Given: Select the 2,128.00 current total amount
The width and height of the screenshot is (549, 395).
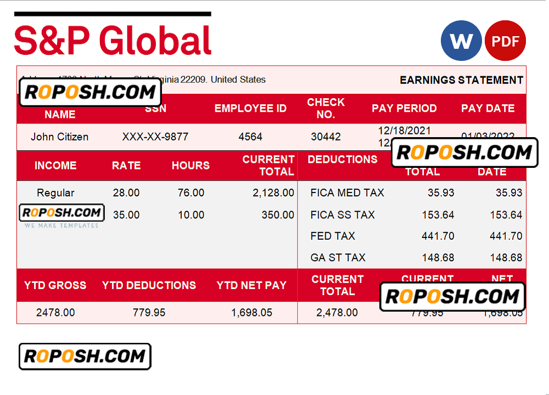Looking at the screenshot, I should tap(273, 193).
